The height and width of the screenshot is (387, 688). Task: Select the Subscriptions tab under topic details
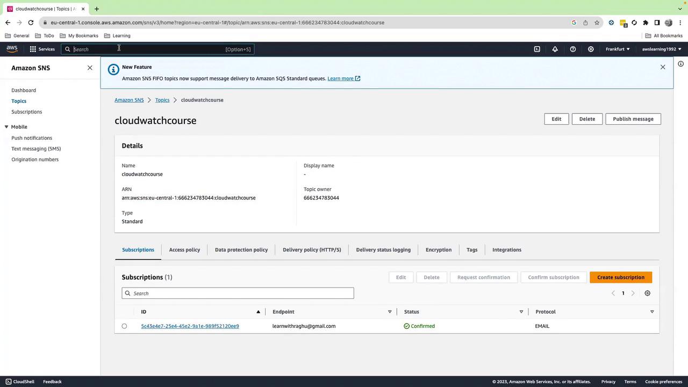138,250
